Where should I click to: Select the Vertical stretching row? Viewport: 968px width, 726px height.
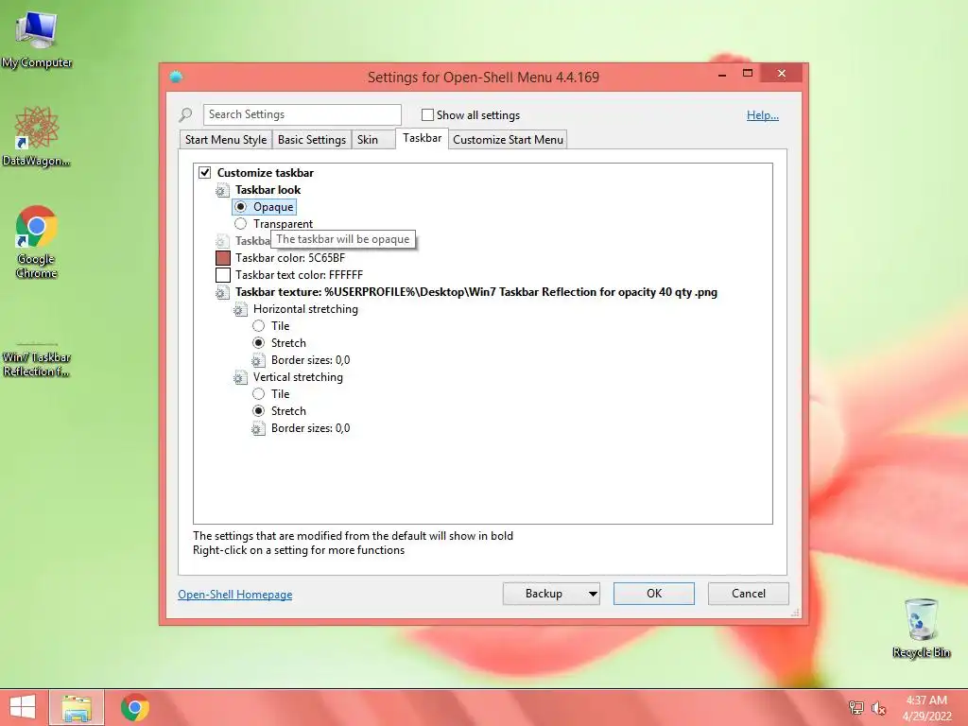click(298, 377)
